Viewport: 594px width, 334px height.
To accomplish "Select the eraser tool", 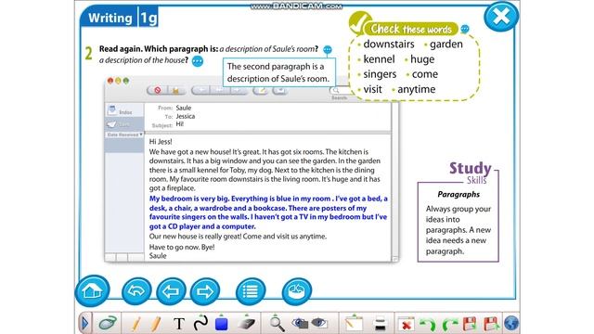I will (x=247, y=323).
